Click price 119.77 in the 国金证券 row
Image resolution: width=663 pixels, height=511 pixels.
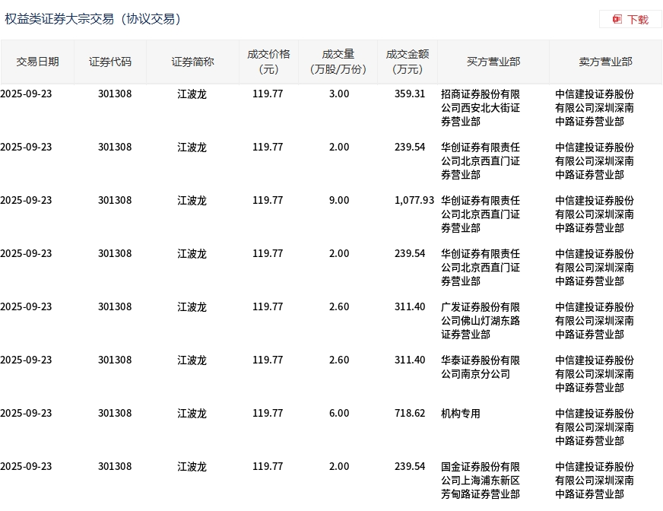(x=268, y=467)
